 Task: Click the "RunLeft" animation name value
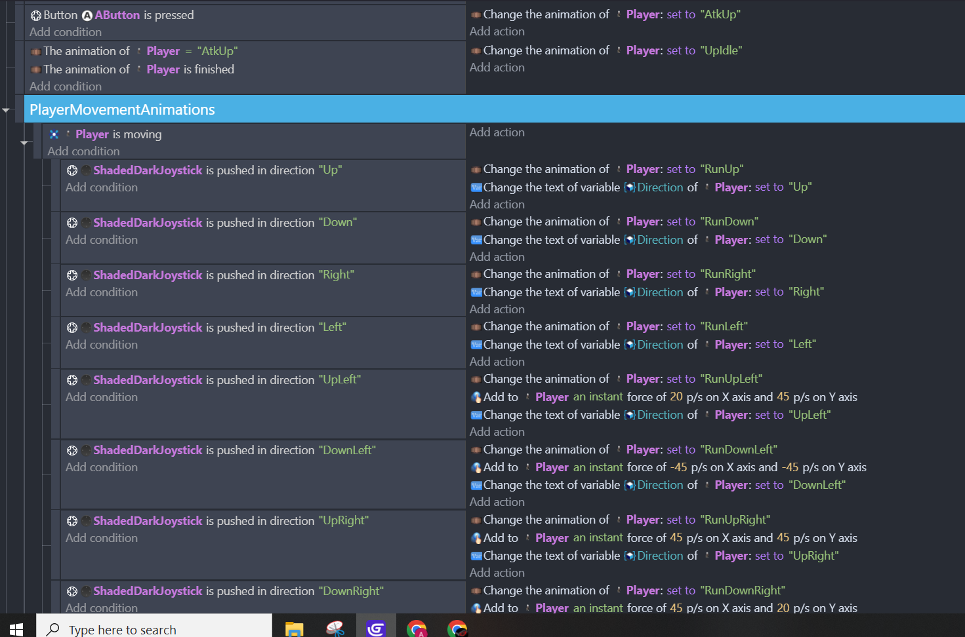click(724, 326)
